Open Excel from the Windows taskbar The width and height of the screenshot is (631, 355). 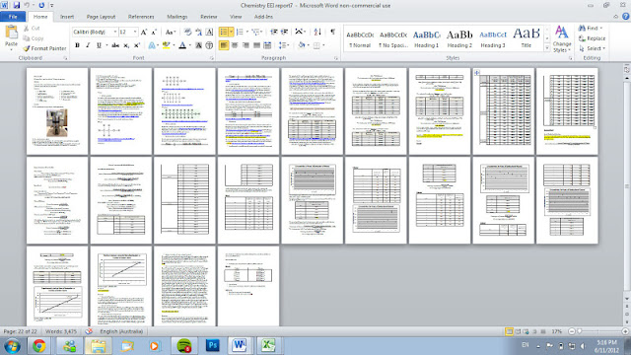[267, 345]
